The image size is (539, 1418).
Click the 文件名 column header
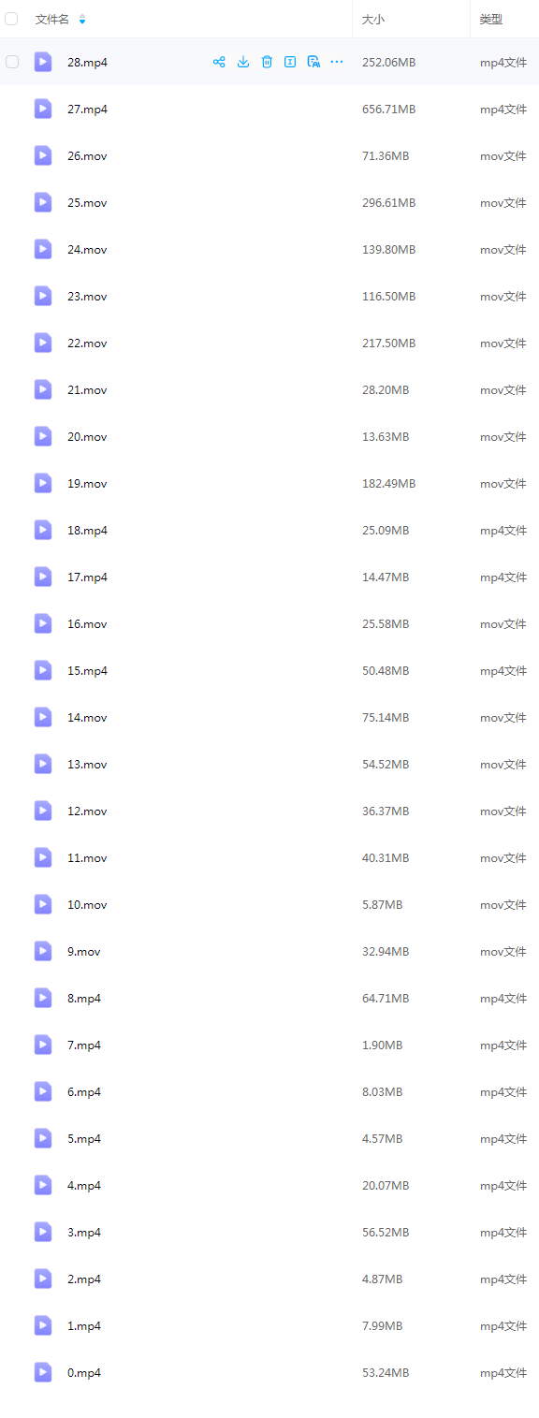coord(52,20)
